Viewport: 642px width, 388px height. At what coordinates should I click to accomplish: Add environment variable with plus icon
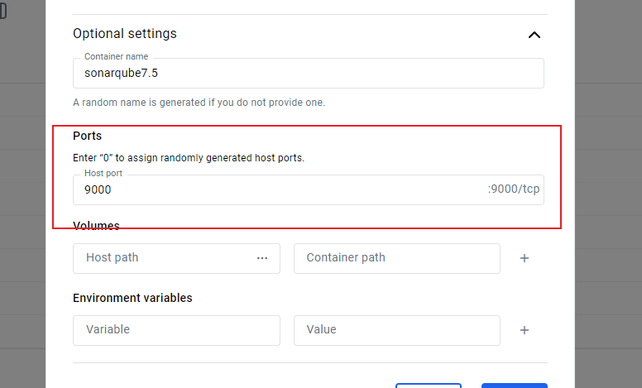(524, 330)
